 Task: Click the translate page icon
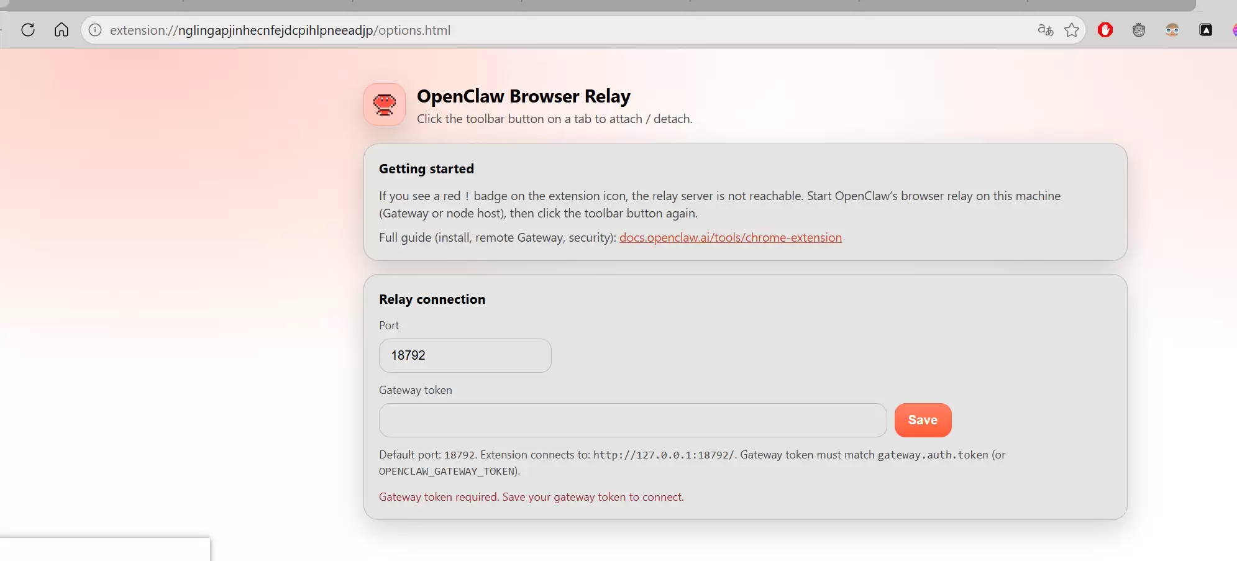tap(1045, 30)
